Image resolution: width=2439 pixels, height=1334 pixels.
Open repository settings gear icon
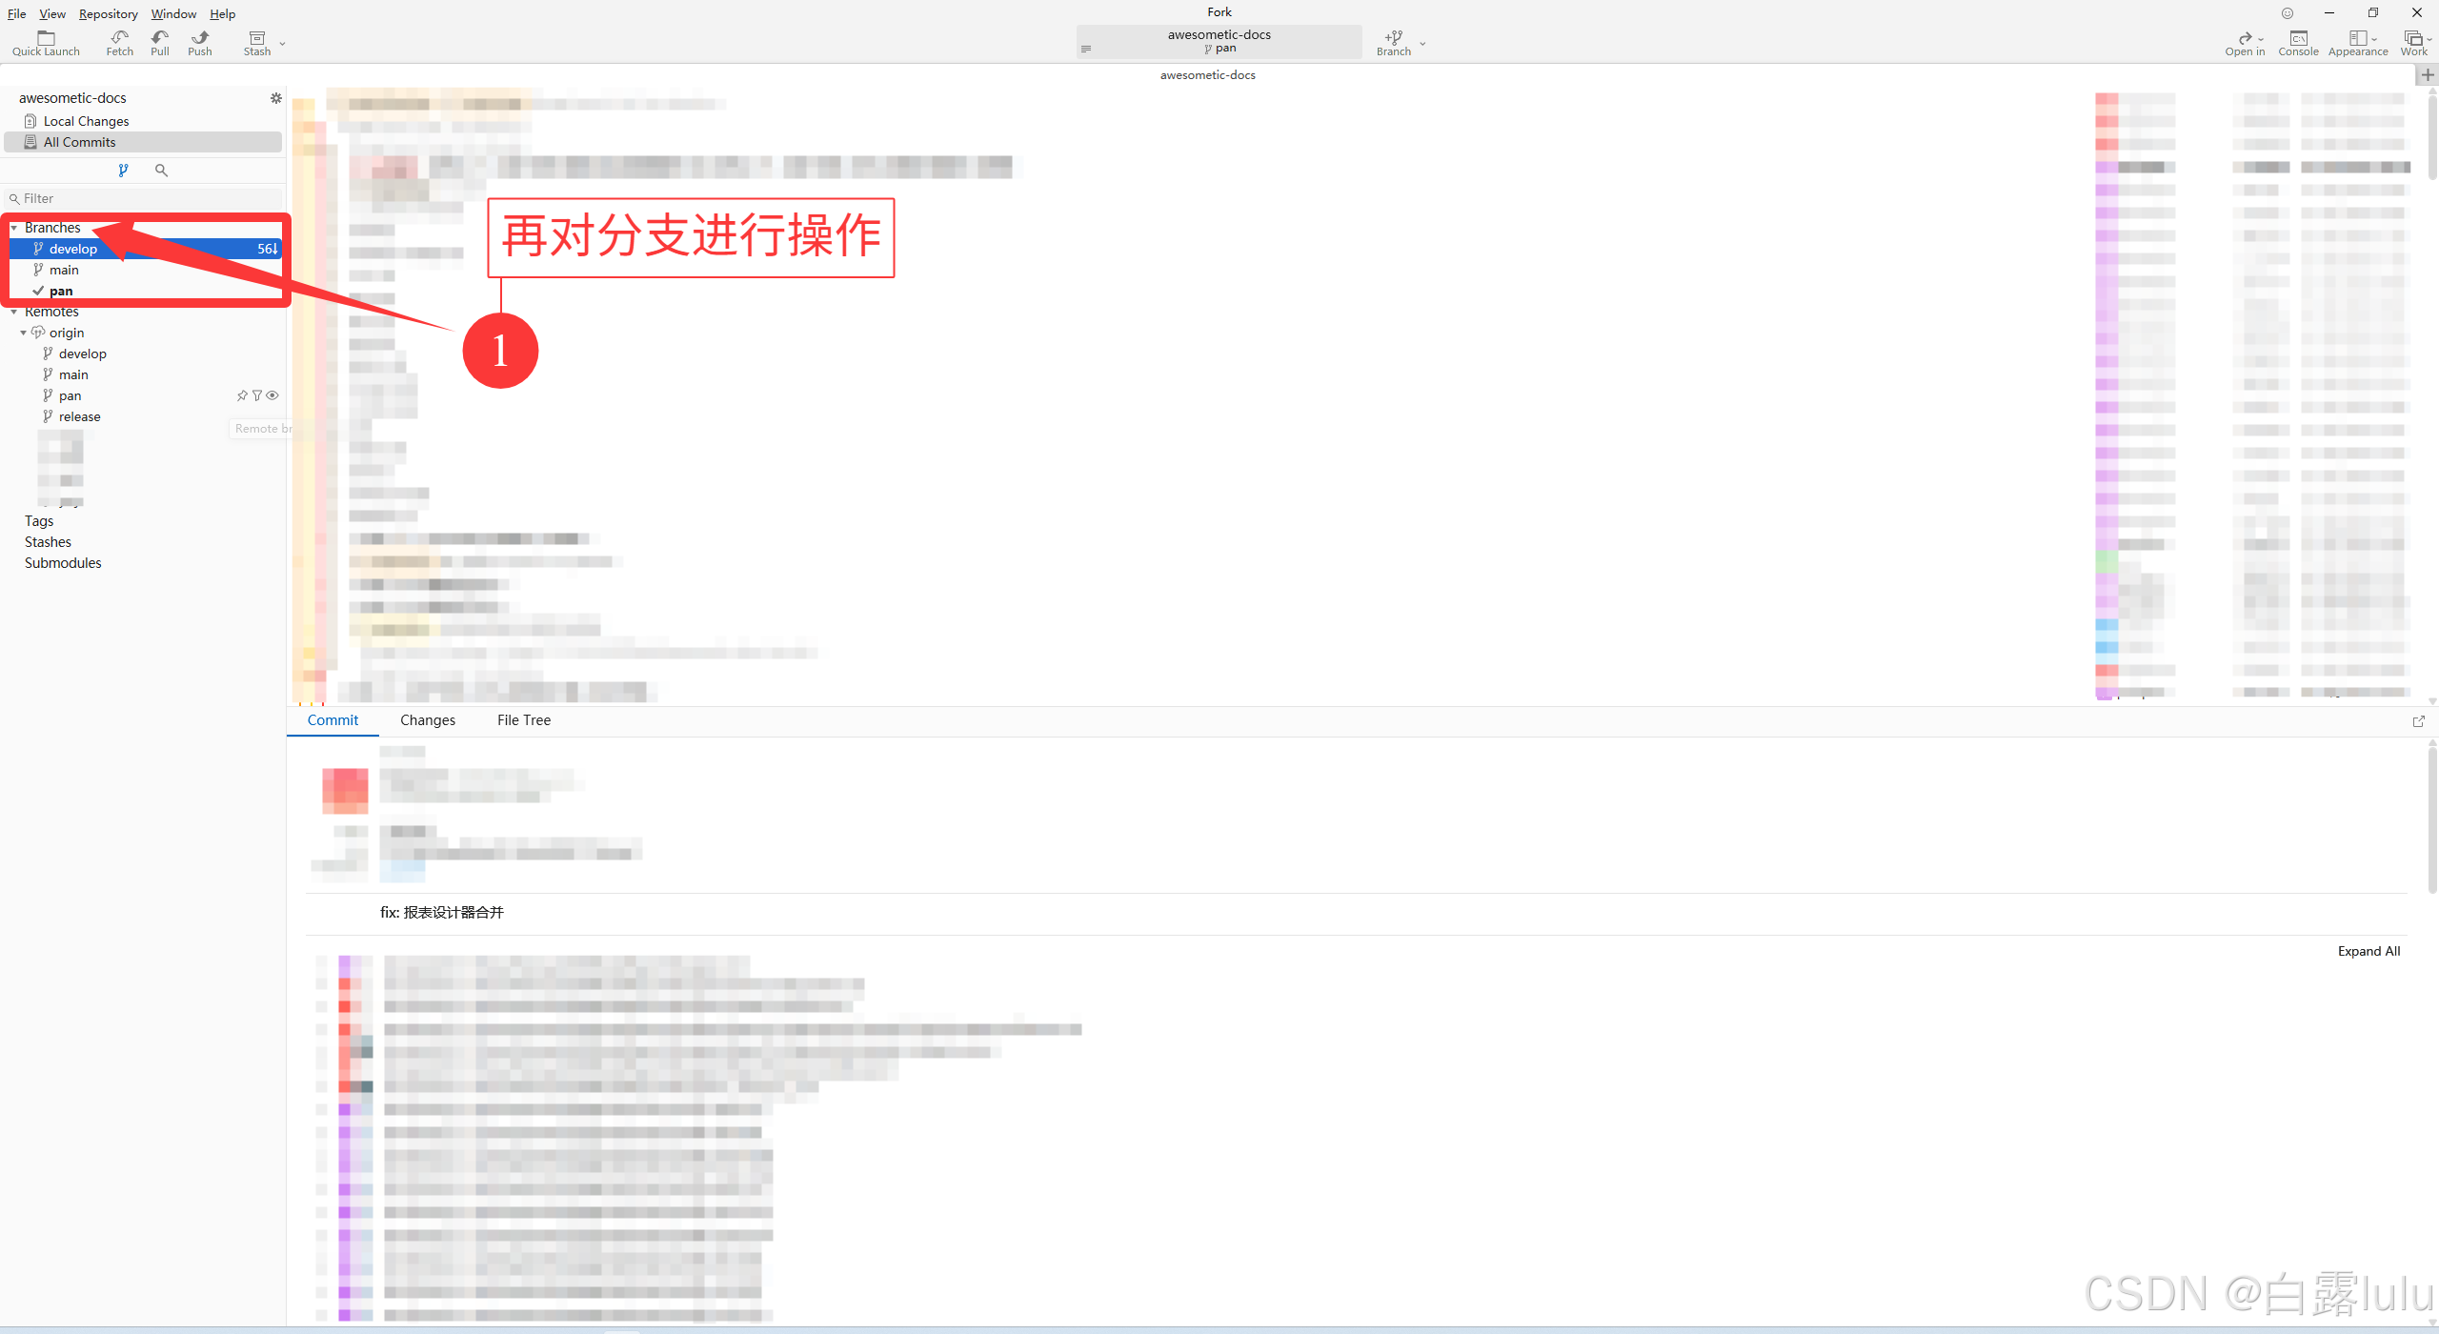point(276,98)
